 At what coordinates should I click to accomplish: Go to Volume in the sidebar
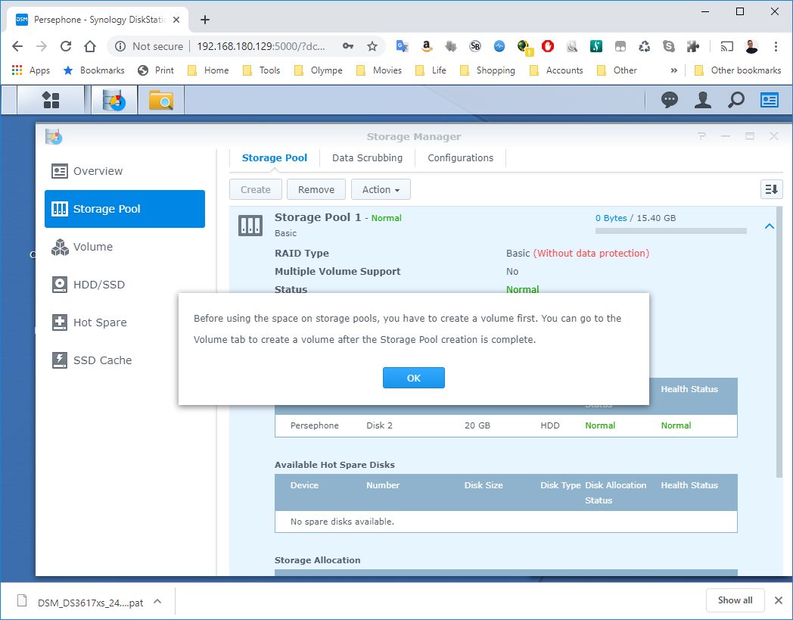(125, 247)
